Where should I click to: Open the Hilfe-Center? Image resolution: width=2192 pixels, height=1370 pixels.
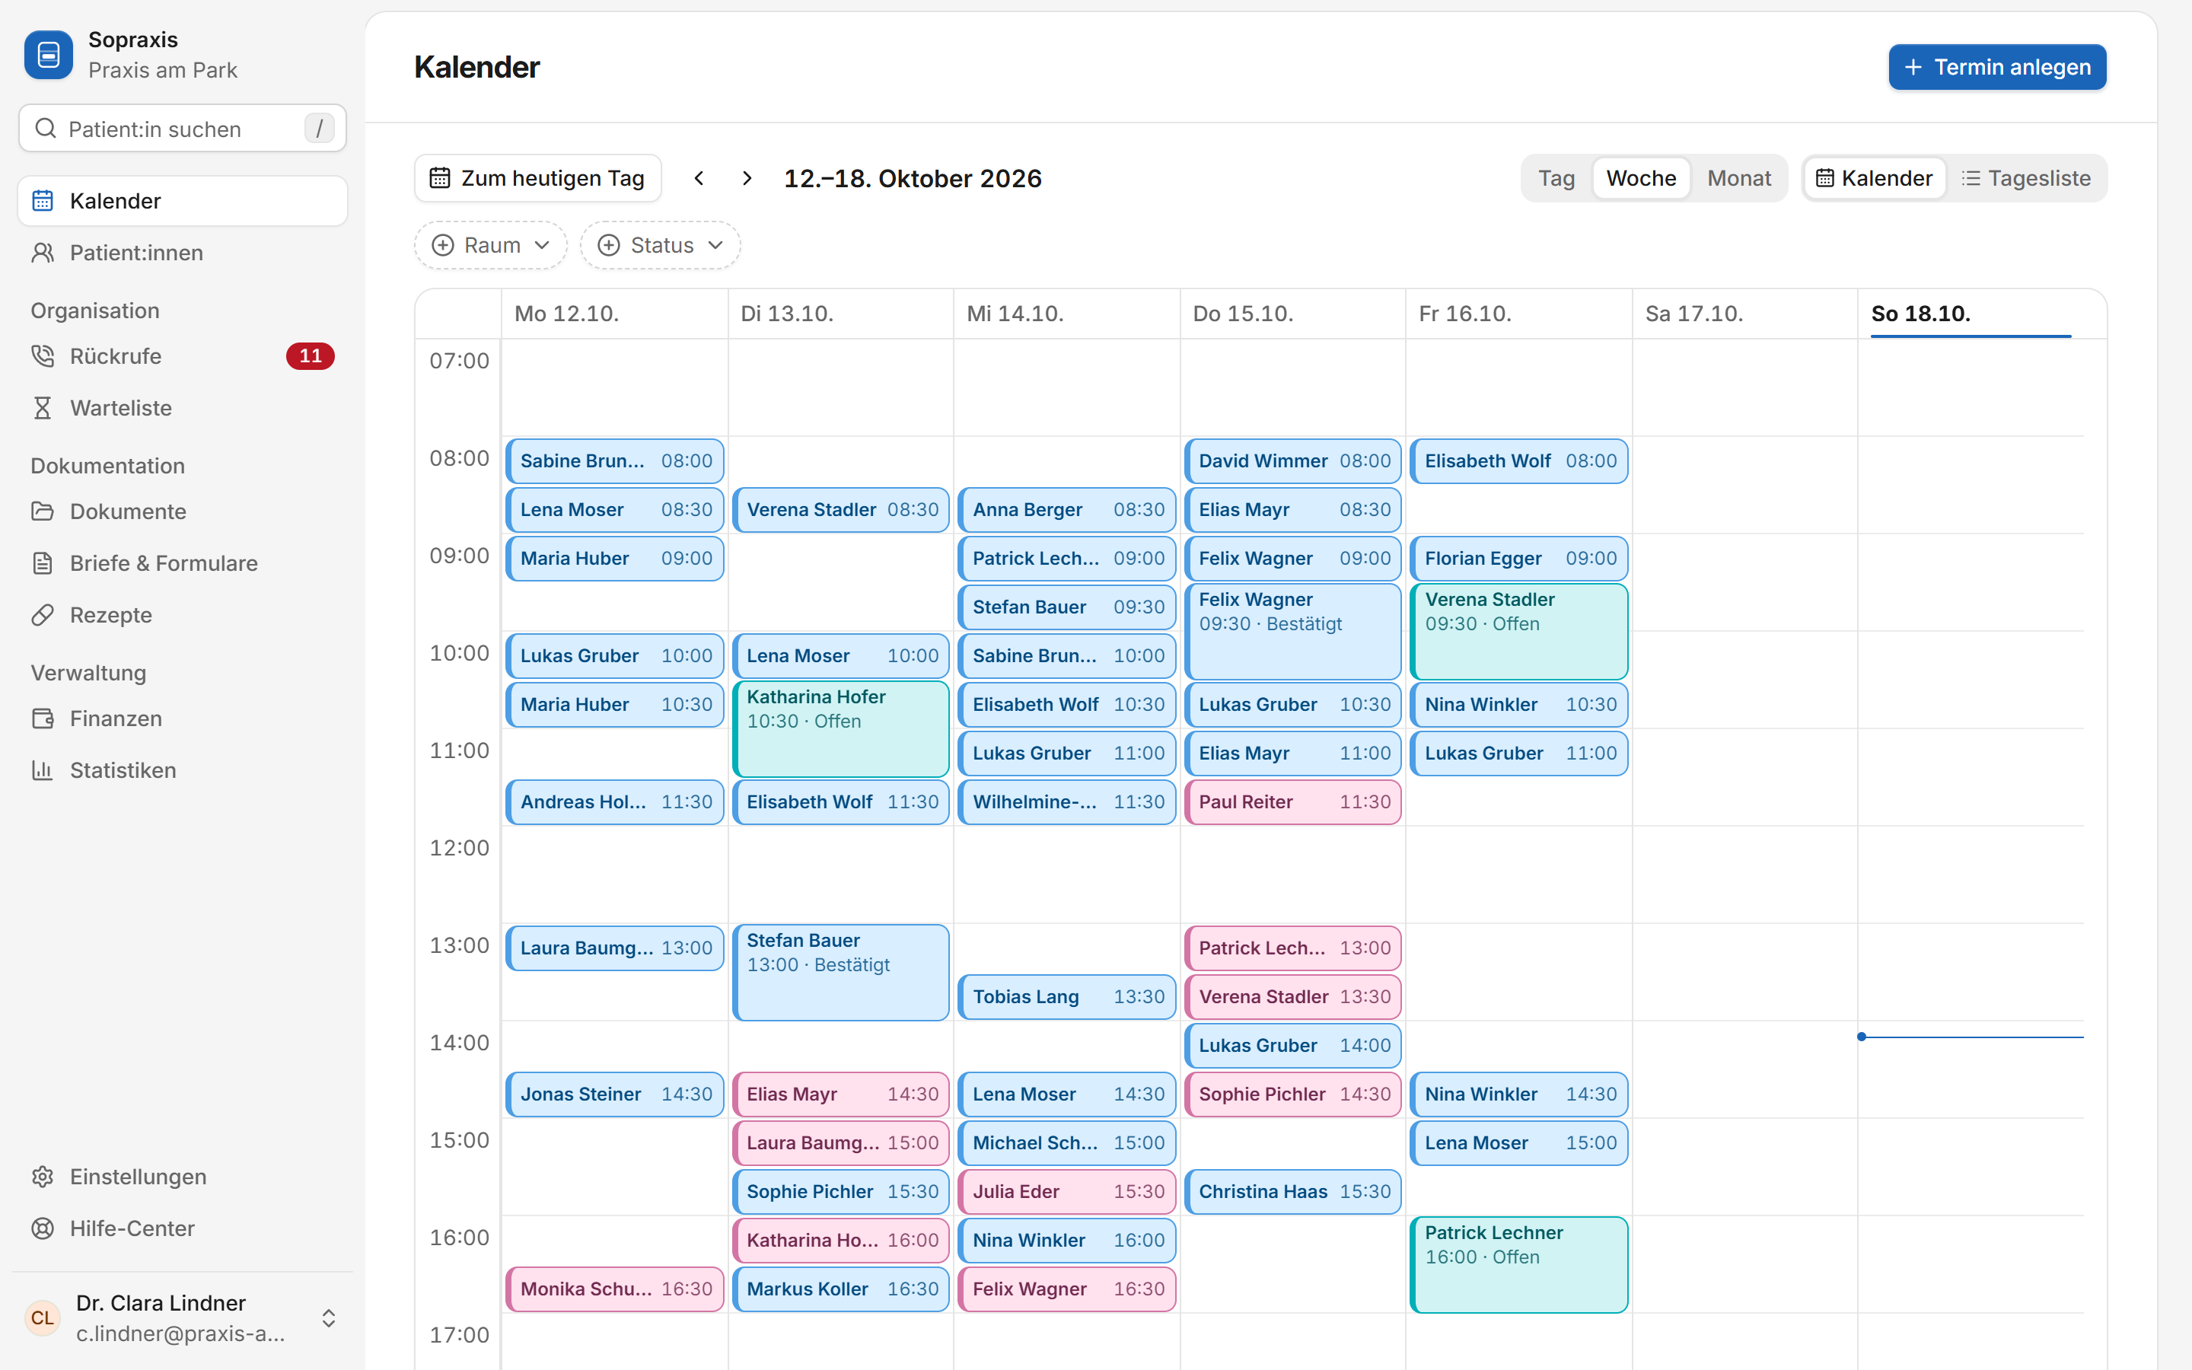coord(182,1228)
